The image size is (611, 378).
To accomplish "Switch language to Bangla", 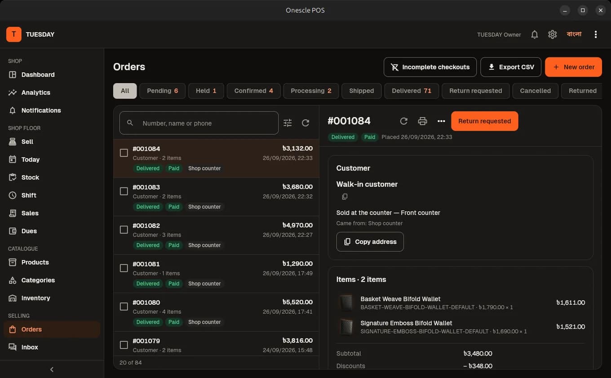I will tap(574, 34).
